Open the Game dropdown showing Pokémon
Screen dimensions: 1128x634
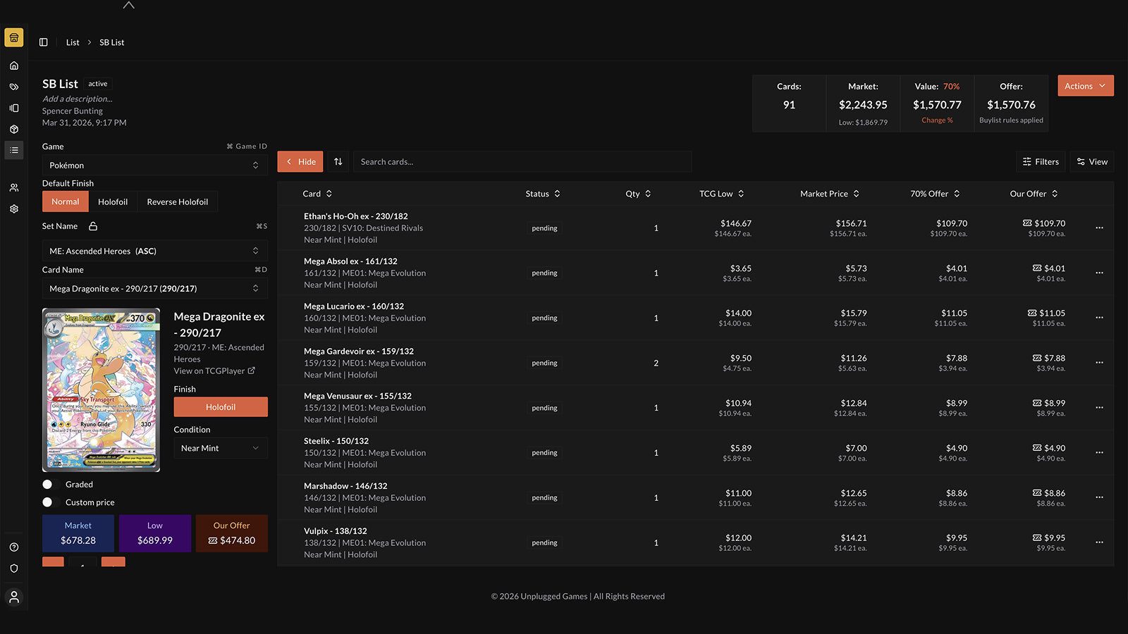[x=154, y=165]
